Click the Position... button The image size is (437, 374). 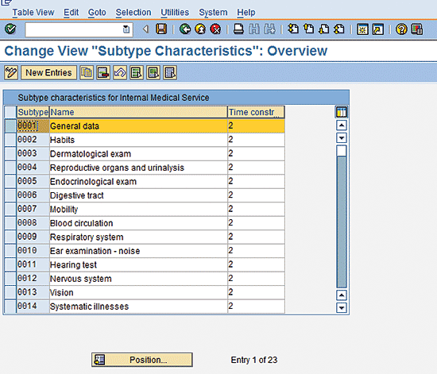point(142,360)
